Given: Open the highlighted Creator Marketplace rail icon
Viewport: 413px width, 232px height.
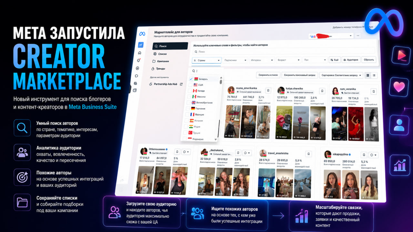Looking at the screenshot, I should point(141,45).
